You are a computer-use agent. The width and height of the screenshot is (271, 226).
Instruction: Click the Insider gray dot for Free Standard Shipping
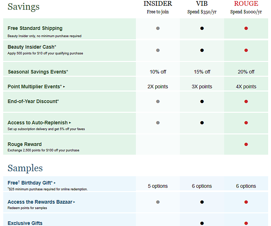(x=158, y=28)
